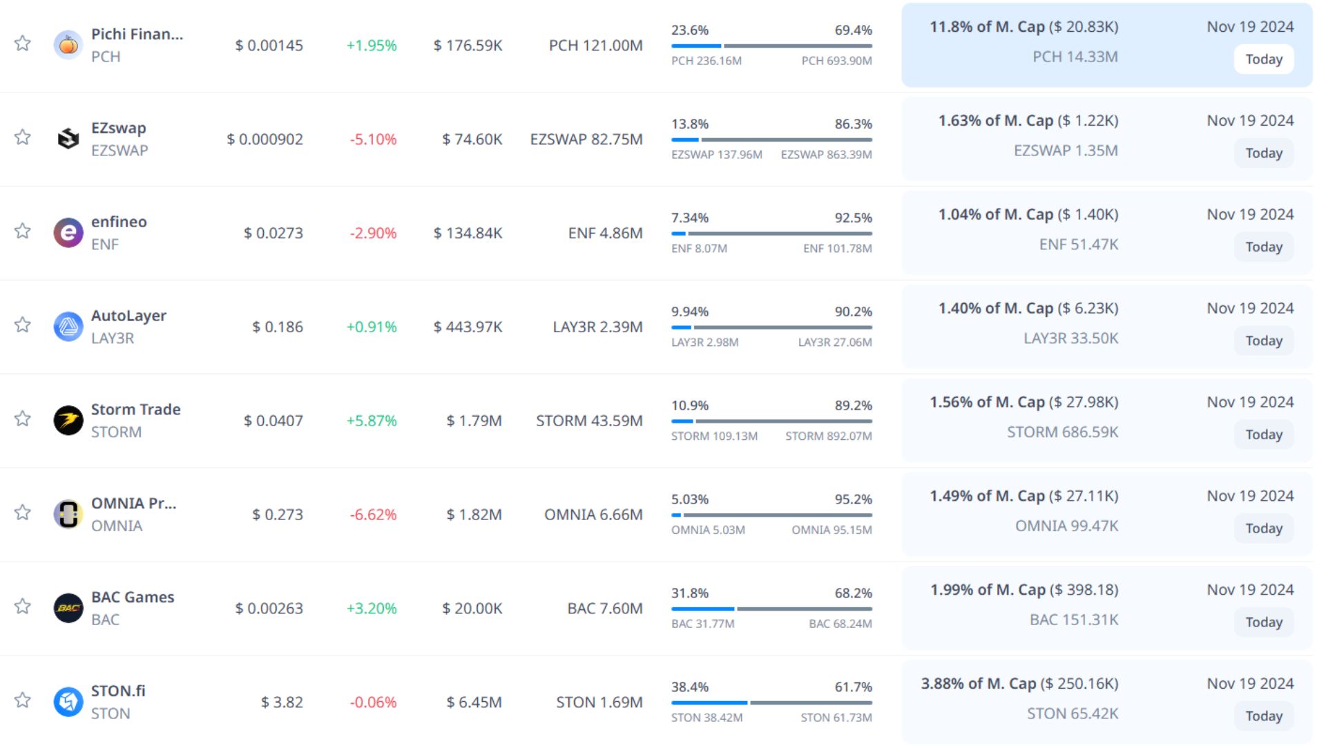This screenshot has height=746, width=1326.
Task: Toggle the EZswap favorite star
Action: tap(23, 137)
